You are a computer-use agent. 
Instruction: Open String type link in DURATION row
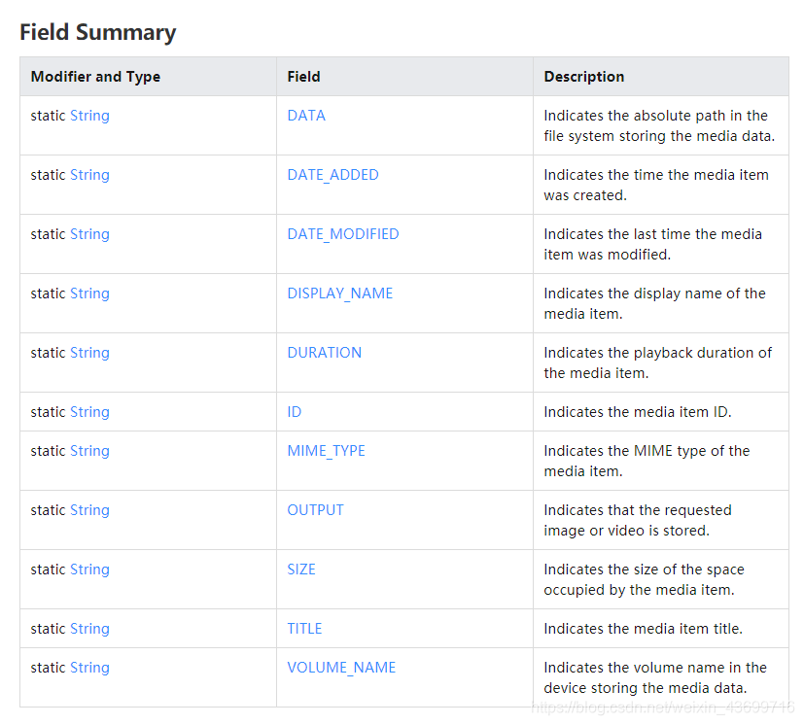89,353
